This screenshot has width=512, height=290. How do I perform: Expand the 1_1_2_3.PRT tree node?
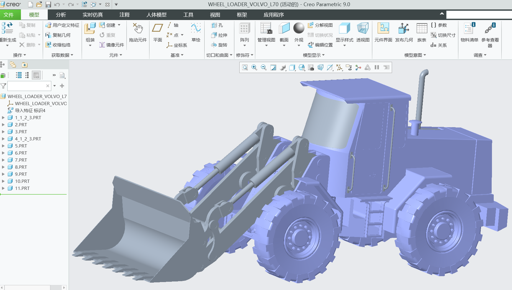[x=3, y=117]
